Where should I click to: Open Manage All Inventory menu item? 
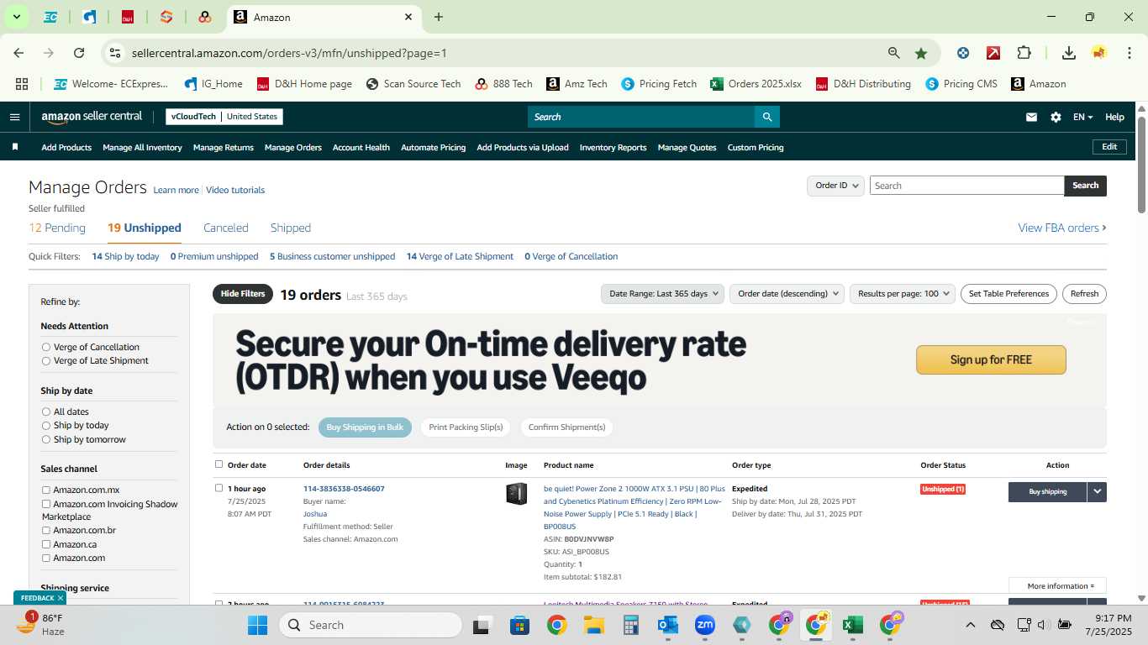142,147
